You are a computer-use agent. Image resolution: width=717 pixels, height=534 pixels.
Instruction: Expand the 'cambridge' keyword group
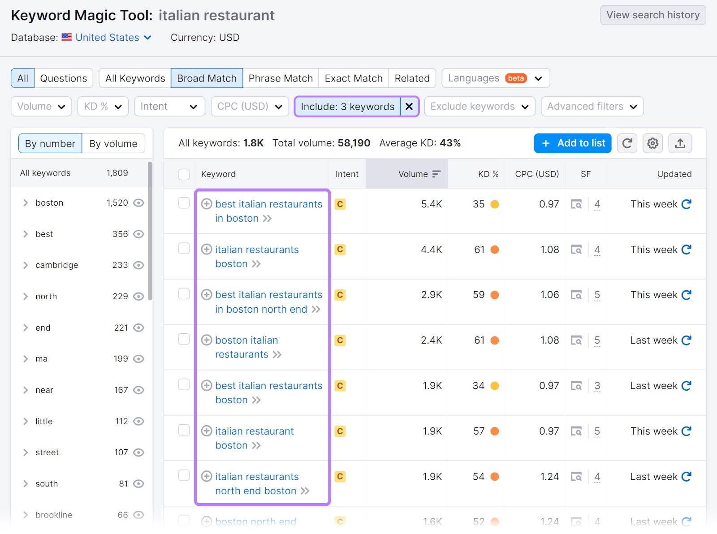pyautogui.click(x=26, y=265)
